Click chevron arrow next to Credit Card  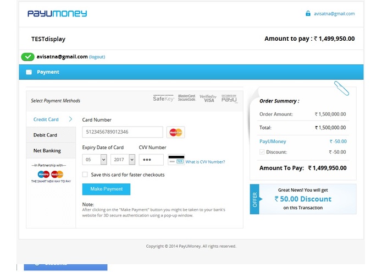pos(70,119)
